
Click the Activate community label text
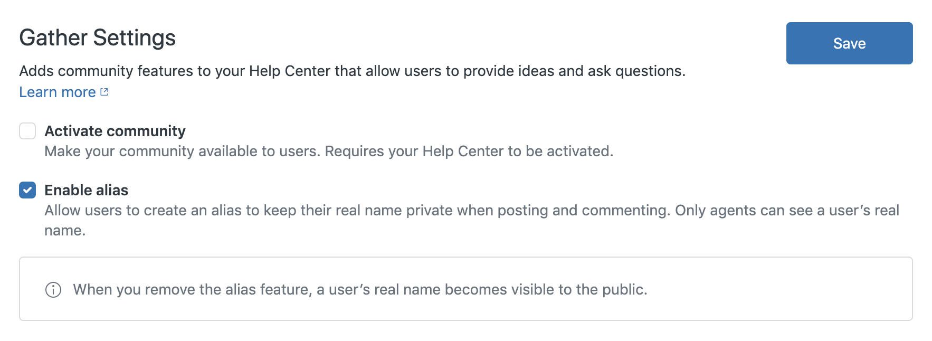pos(115,131)
